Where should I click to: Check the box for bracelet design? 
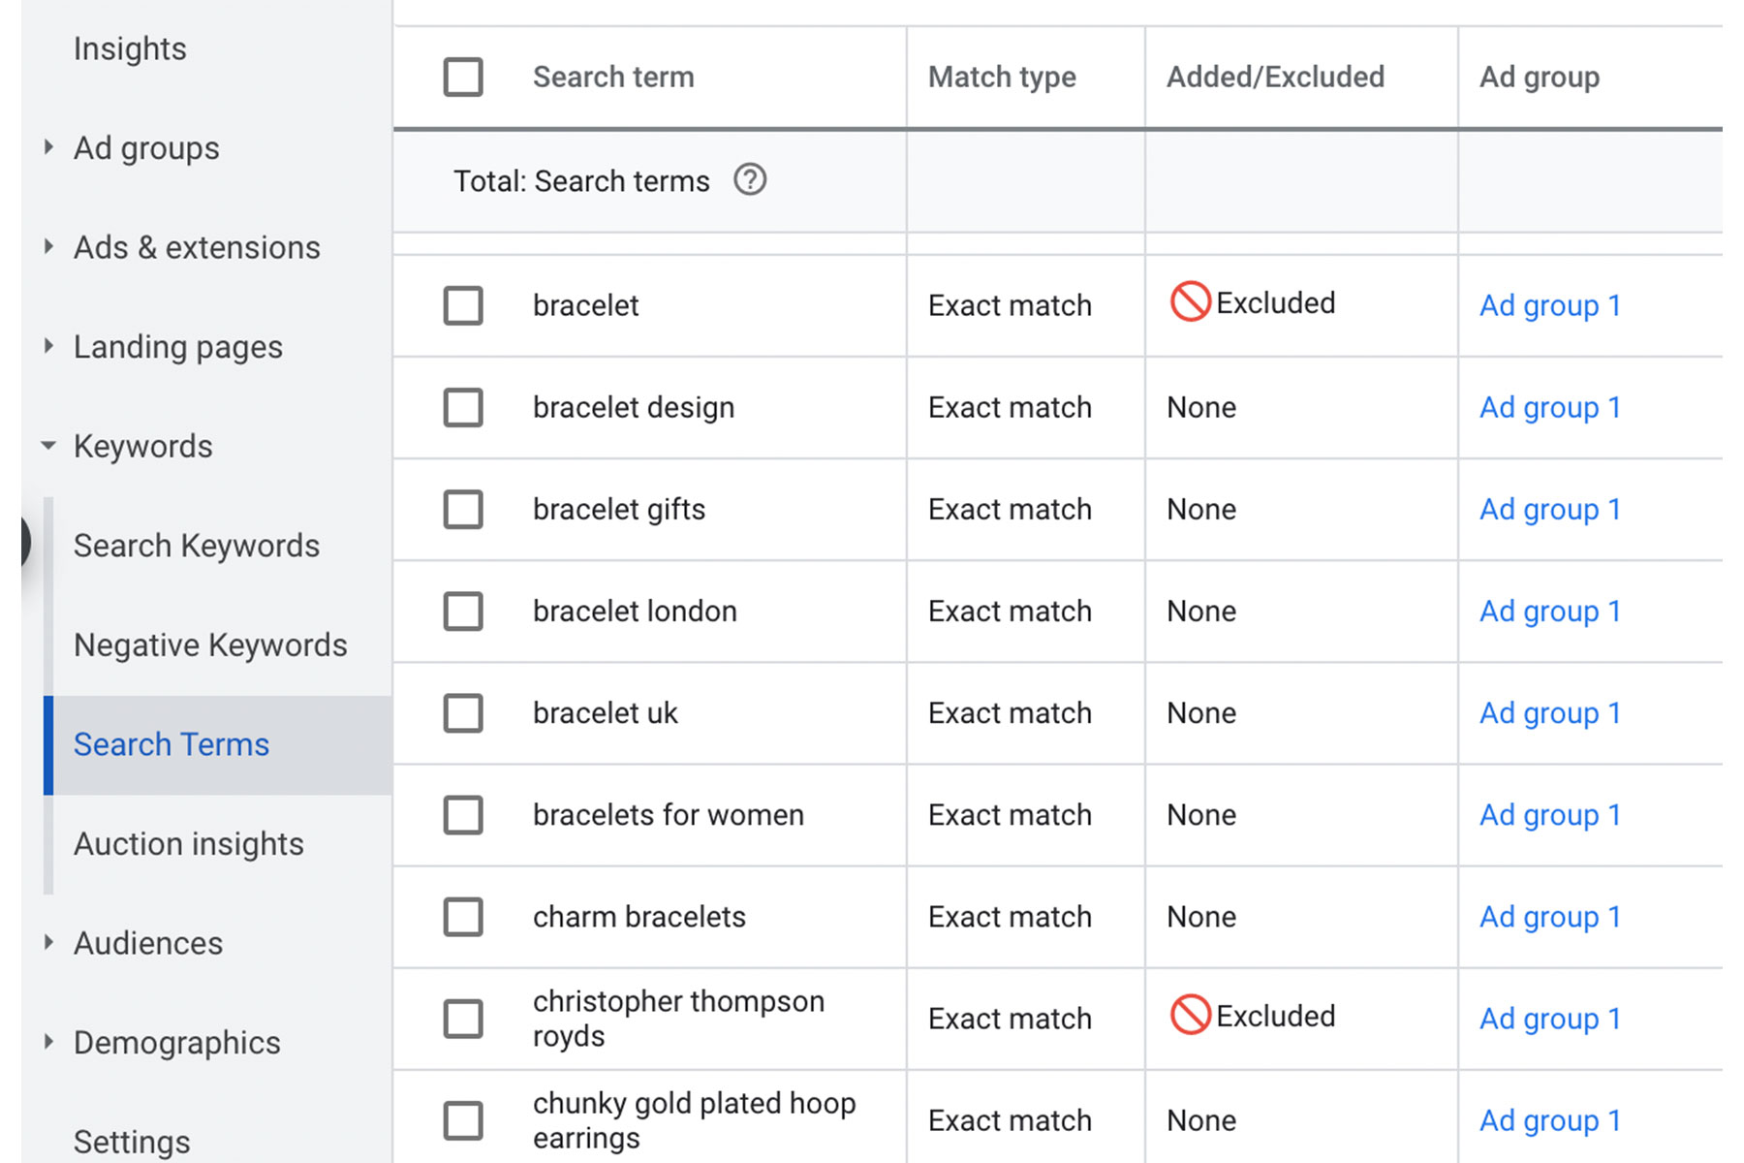coord(463,407)
